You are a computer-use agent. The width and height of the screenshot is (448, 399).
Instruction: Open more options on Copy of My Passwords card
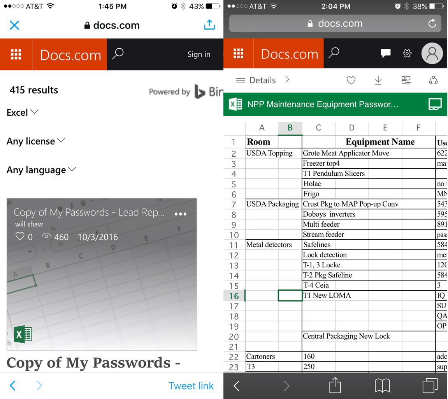point(181,214)
